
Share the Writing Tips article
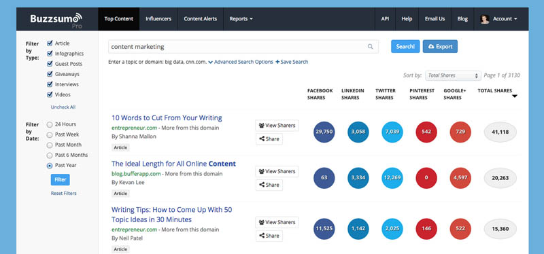(269, 236)
